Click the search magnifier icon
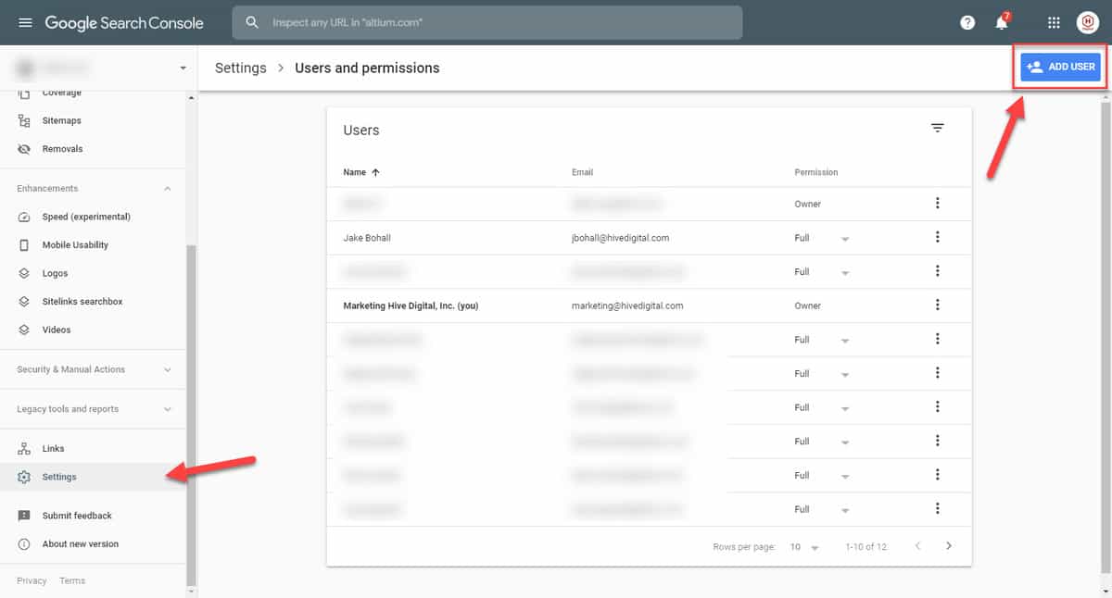The width and height of the screenshot is (1112, 598). click(x=252, y=23)
